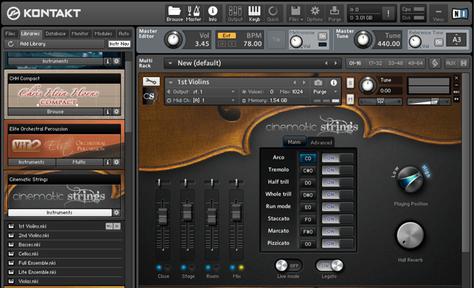Select the 01-16 rack page
Viewport: 474px width, 288px height.
click(355, 63)
